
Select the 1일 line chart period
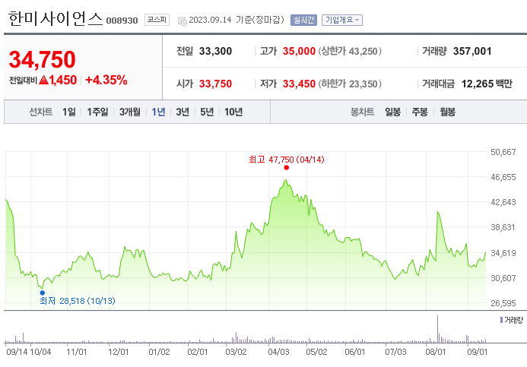point(69,112)
